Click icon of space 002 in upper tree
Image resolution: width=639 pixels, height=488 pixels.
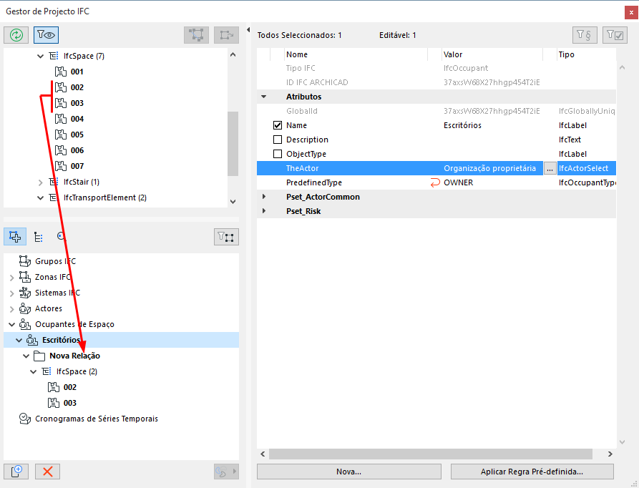[61, 87]
